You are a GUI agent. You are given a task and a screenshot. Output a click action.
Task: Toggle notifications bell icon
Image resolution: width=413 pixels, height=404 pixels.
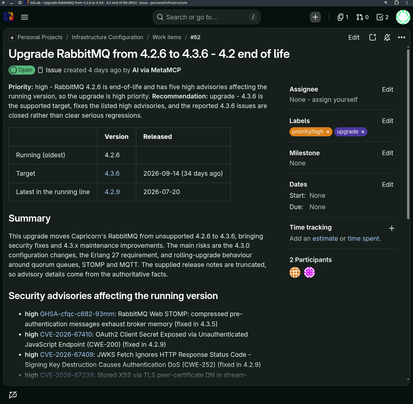387,37
